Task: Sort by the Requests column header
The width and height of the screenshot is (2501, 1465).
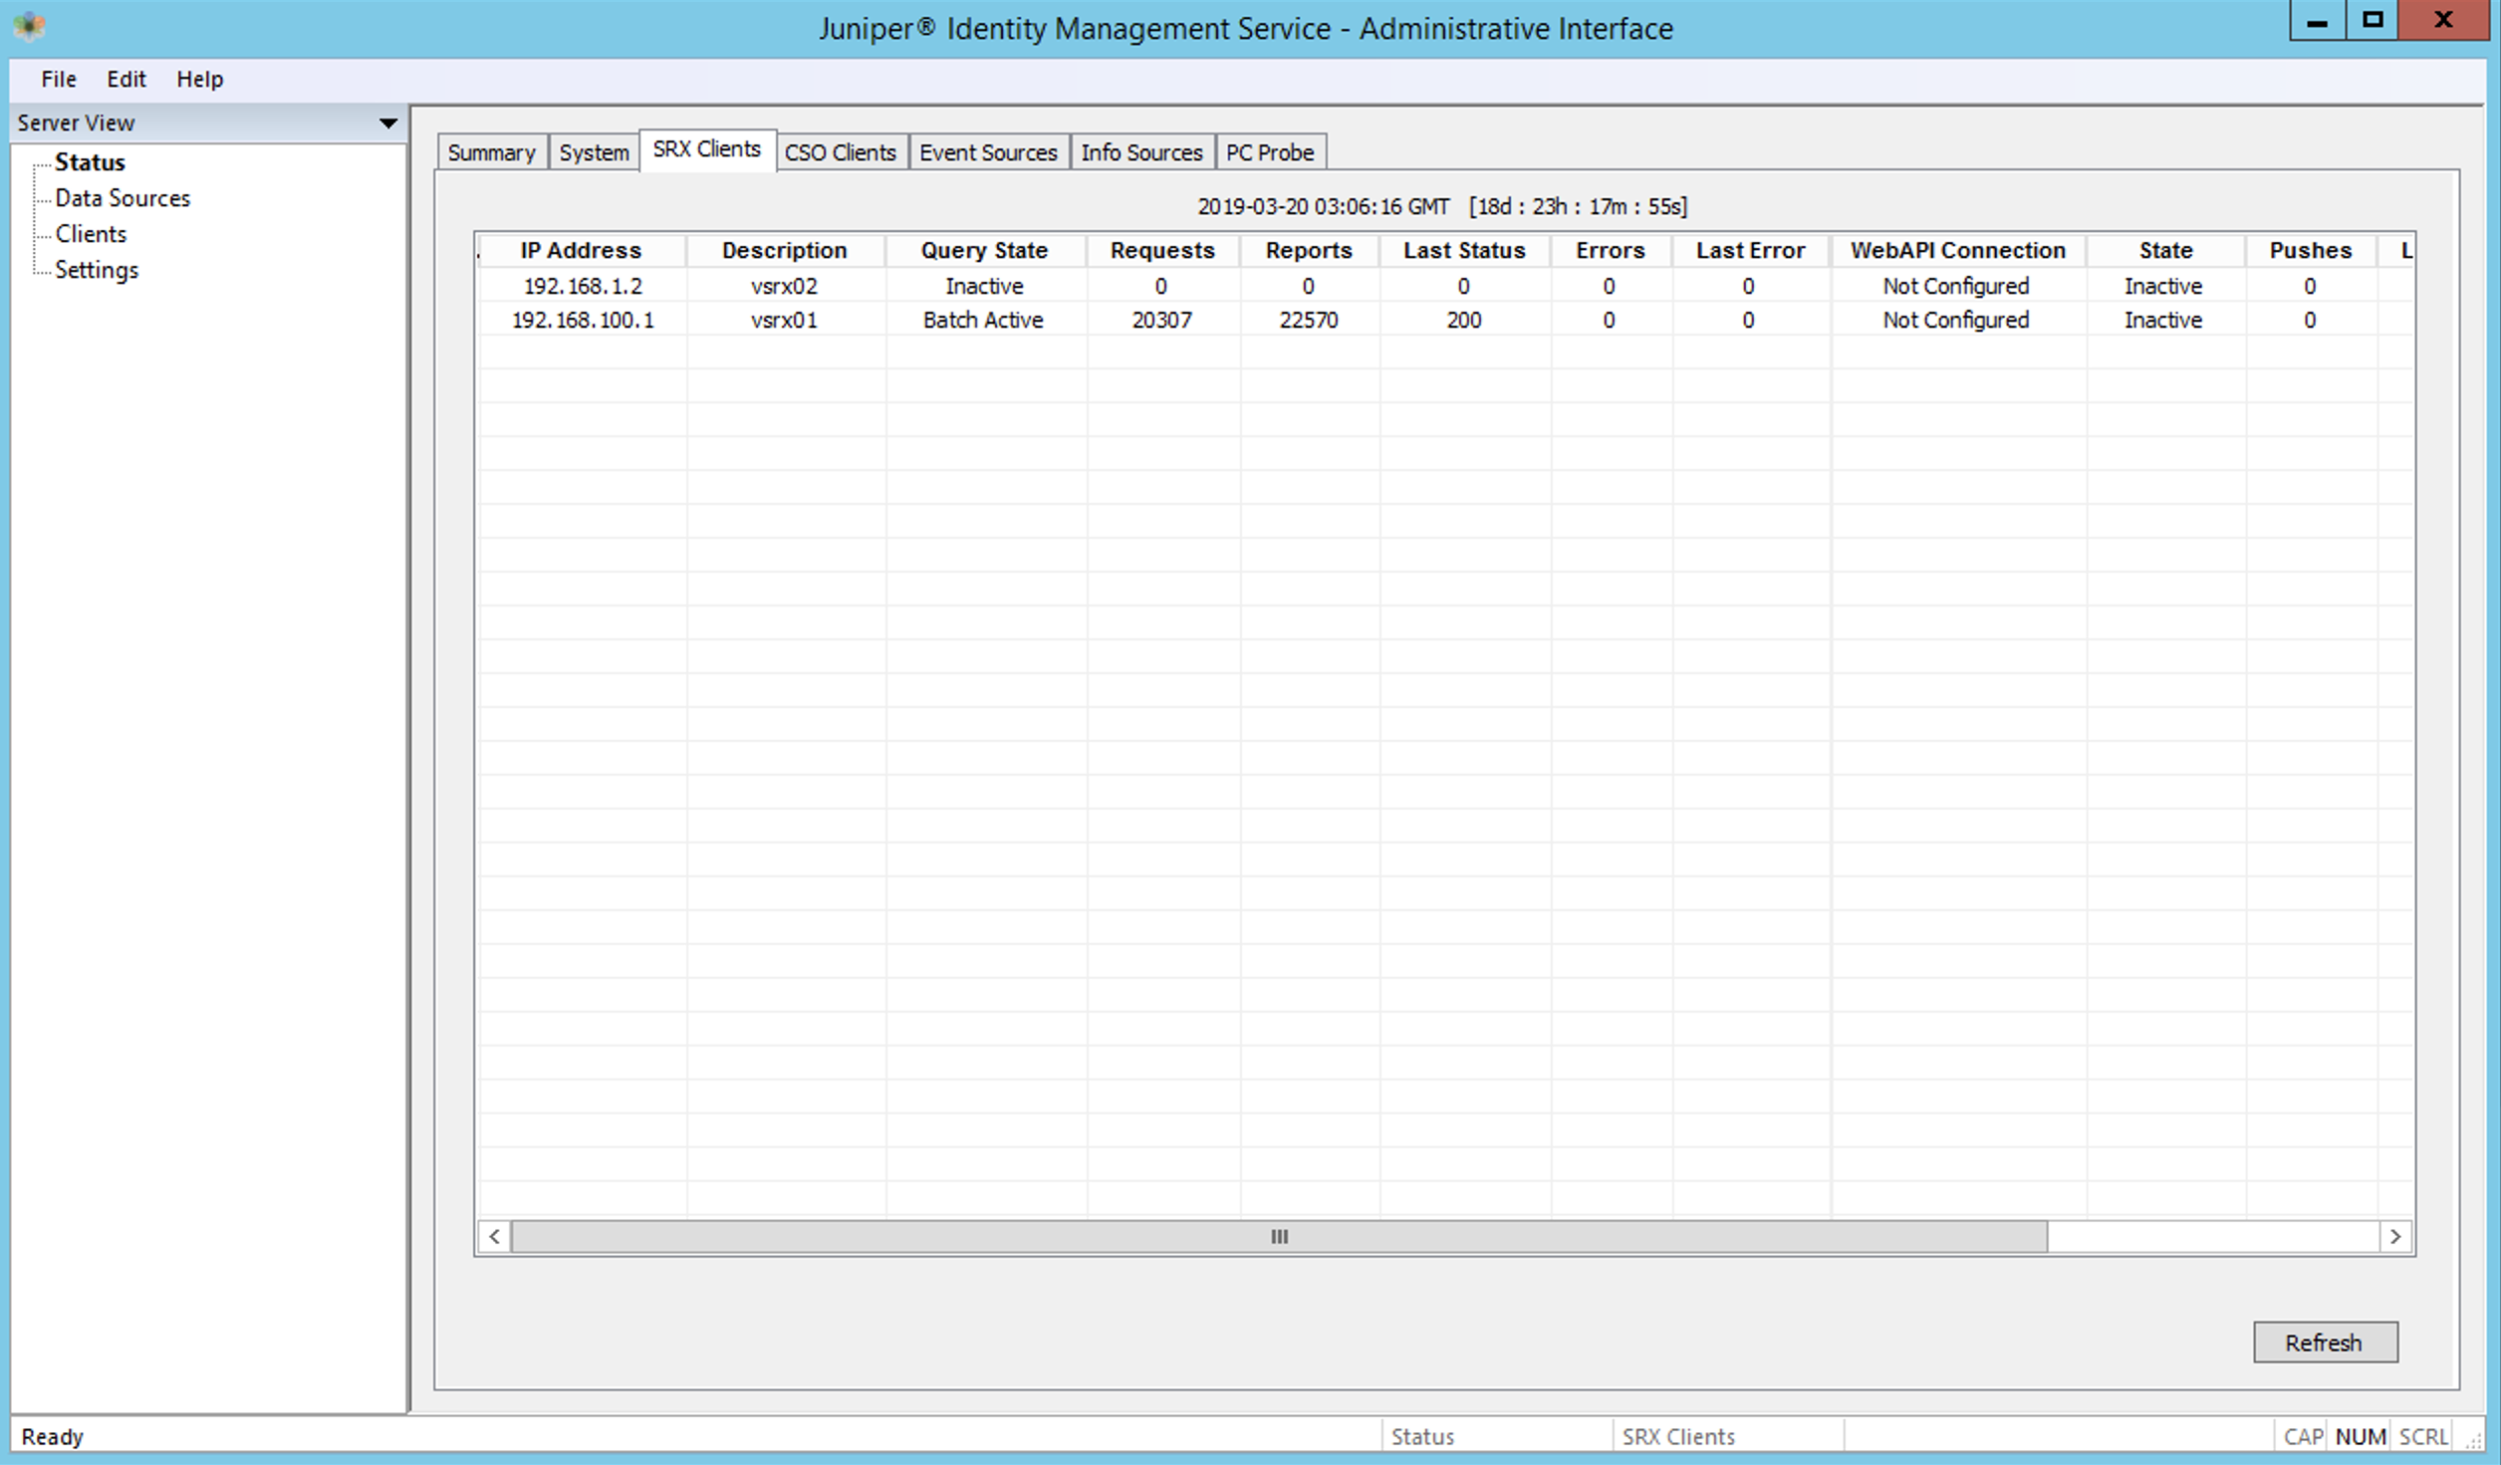Action: click(1162, 251)
